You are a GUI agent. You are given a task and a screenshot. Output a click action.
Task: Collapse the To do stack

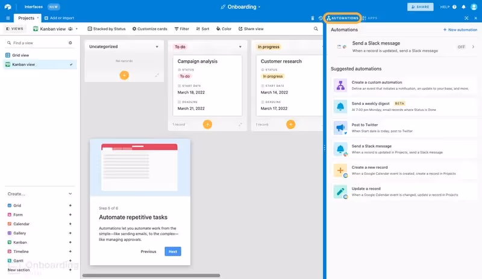tap(240, 124)
